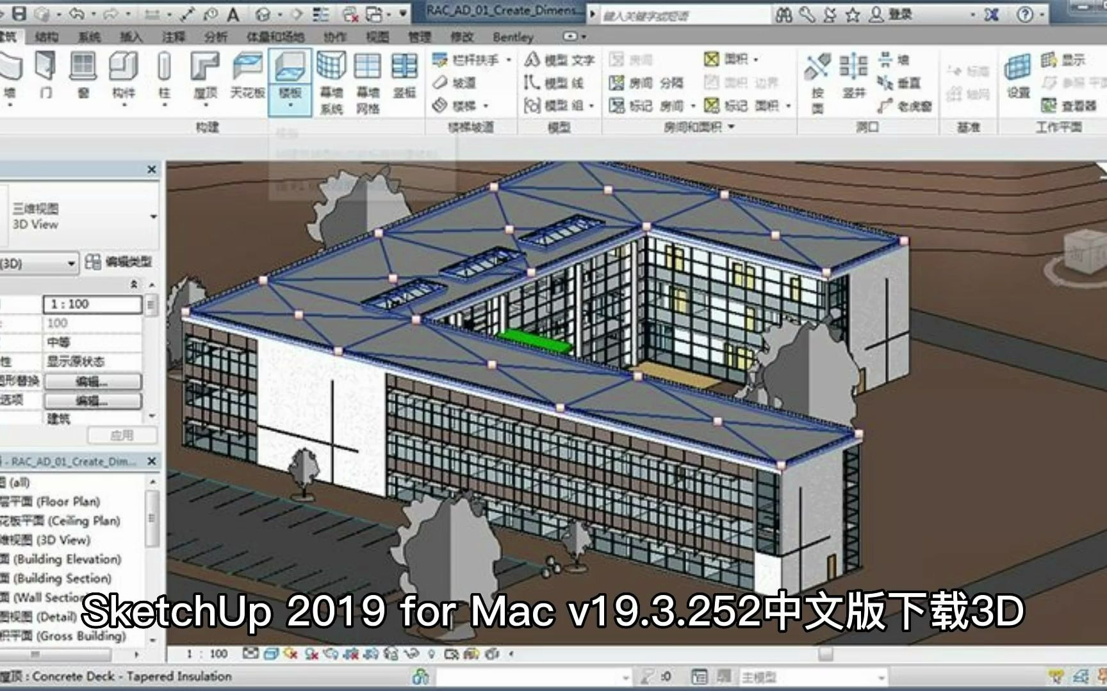1107x691 pixels.
Task: Select the Door (门) tool
Action: click(45, 76)
